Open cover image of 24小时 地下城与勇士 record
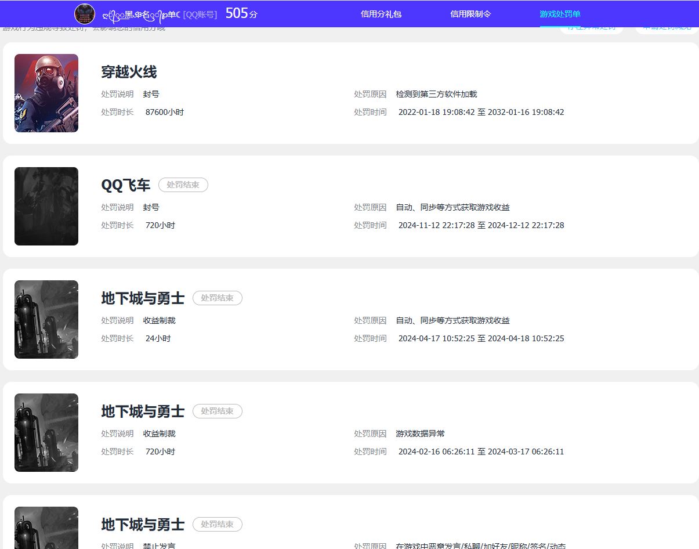 point(46,319)
